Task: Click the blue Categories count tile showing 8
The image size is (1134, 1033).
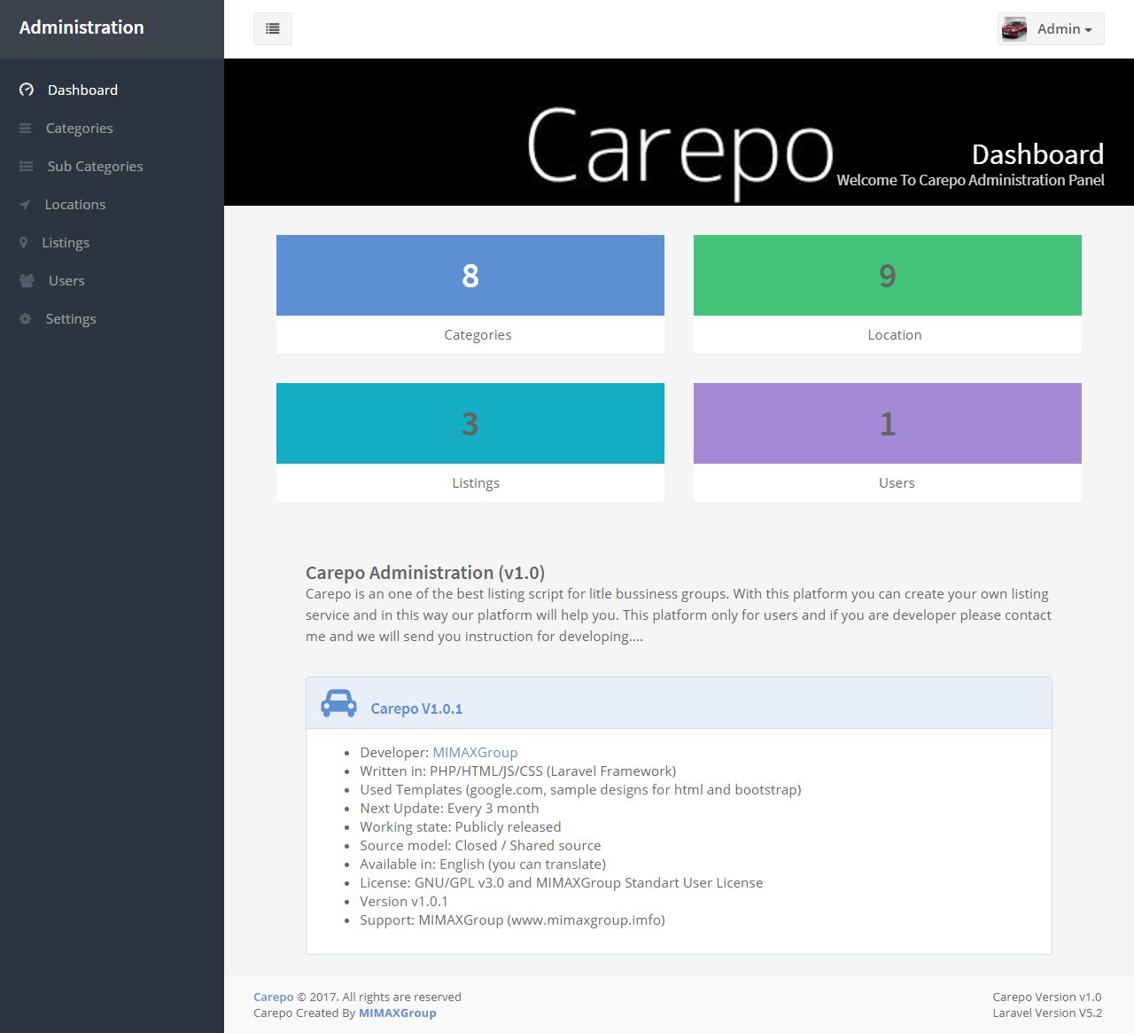Action: tap(470, 275)
